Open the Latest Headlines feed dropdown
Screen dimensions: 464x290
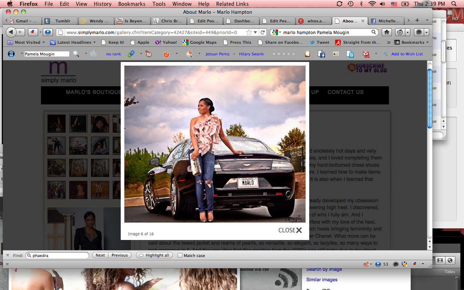click(74, 42)
